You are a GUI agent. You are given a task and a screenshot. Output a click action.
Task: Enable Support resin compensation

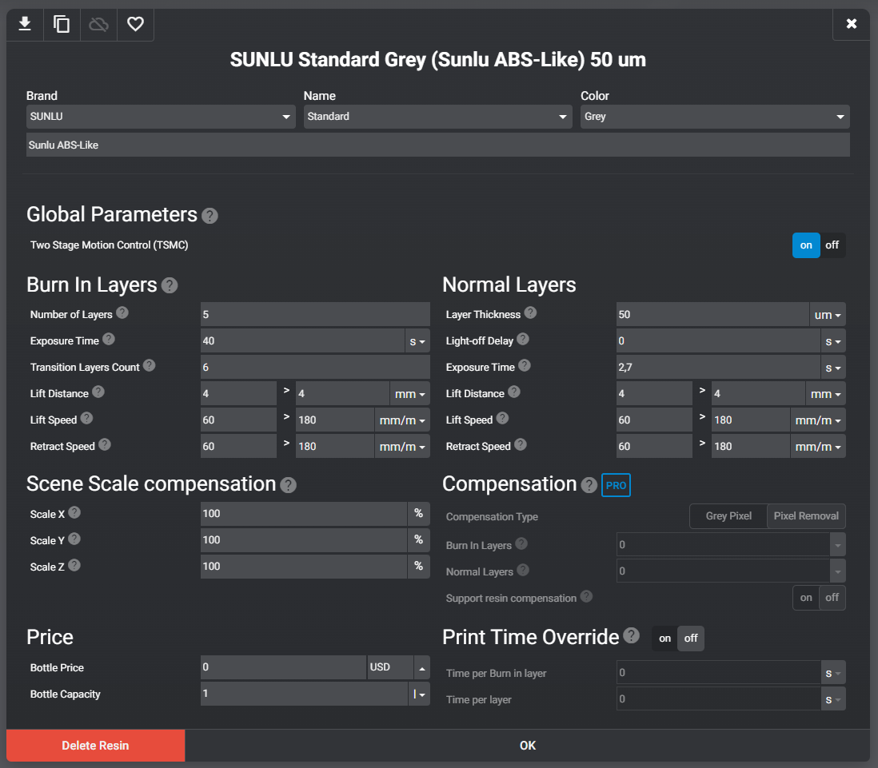pos(806,598)
